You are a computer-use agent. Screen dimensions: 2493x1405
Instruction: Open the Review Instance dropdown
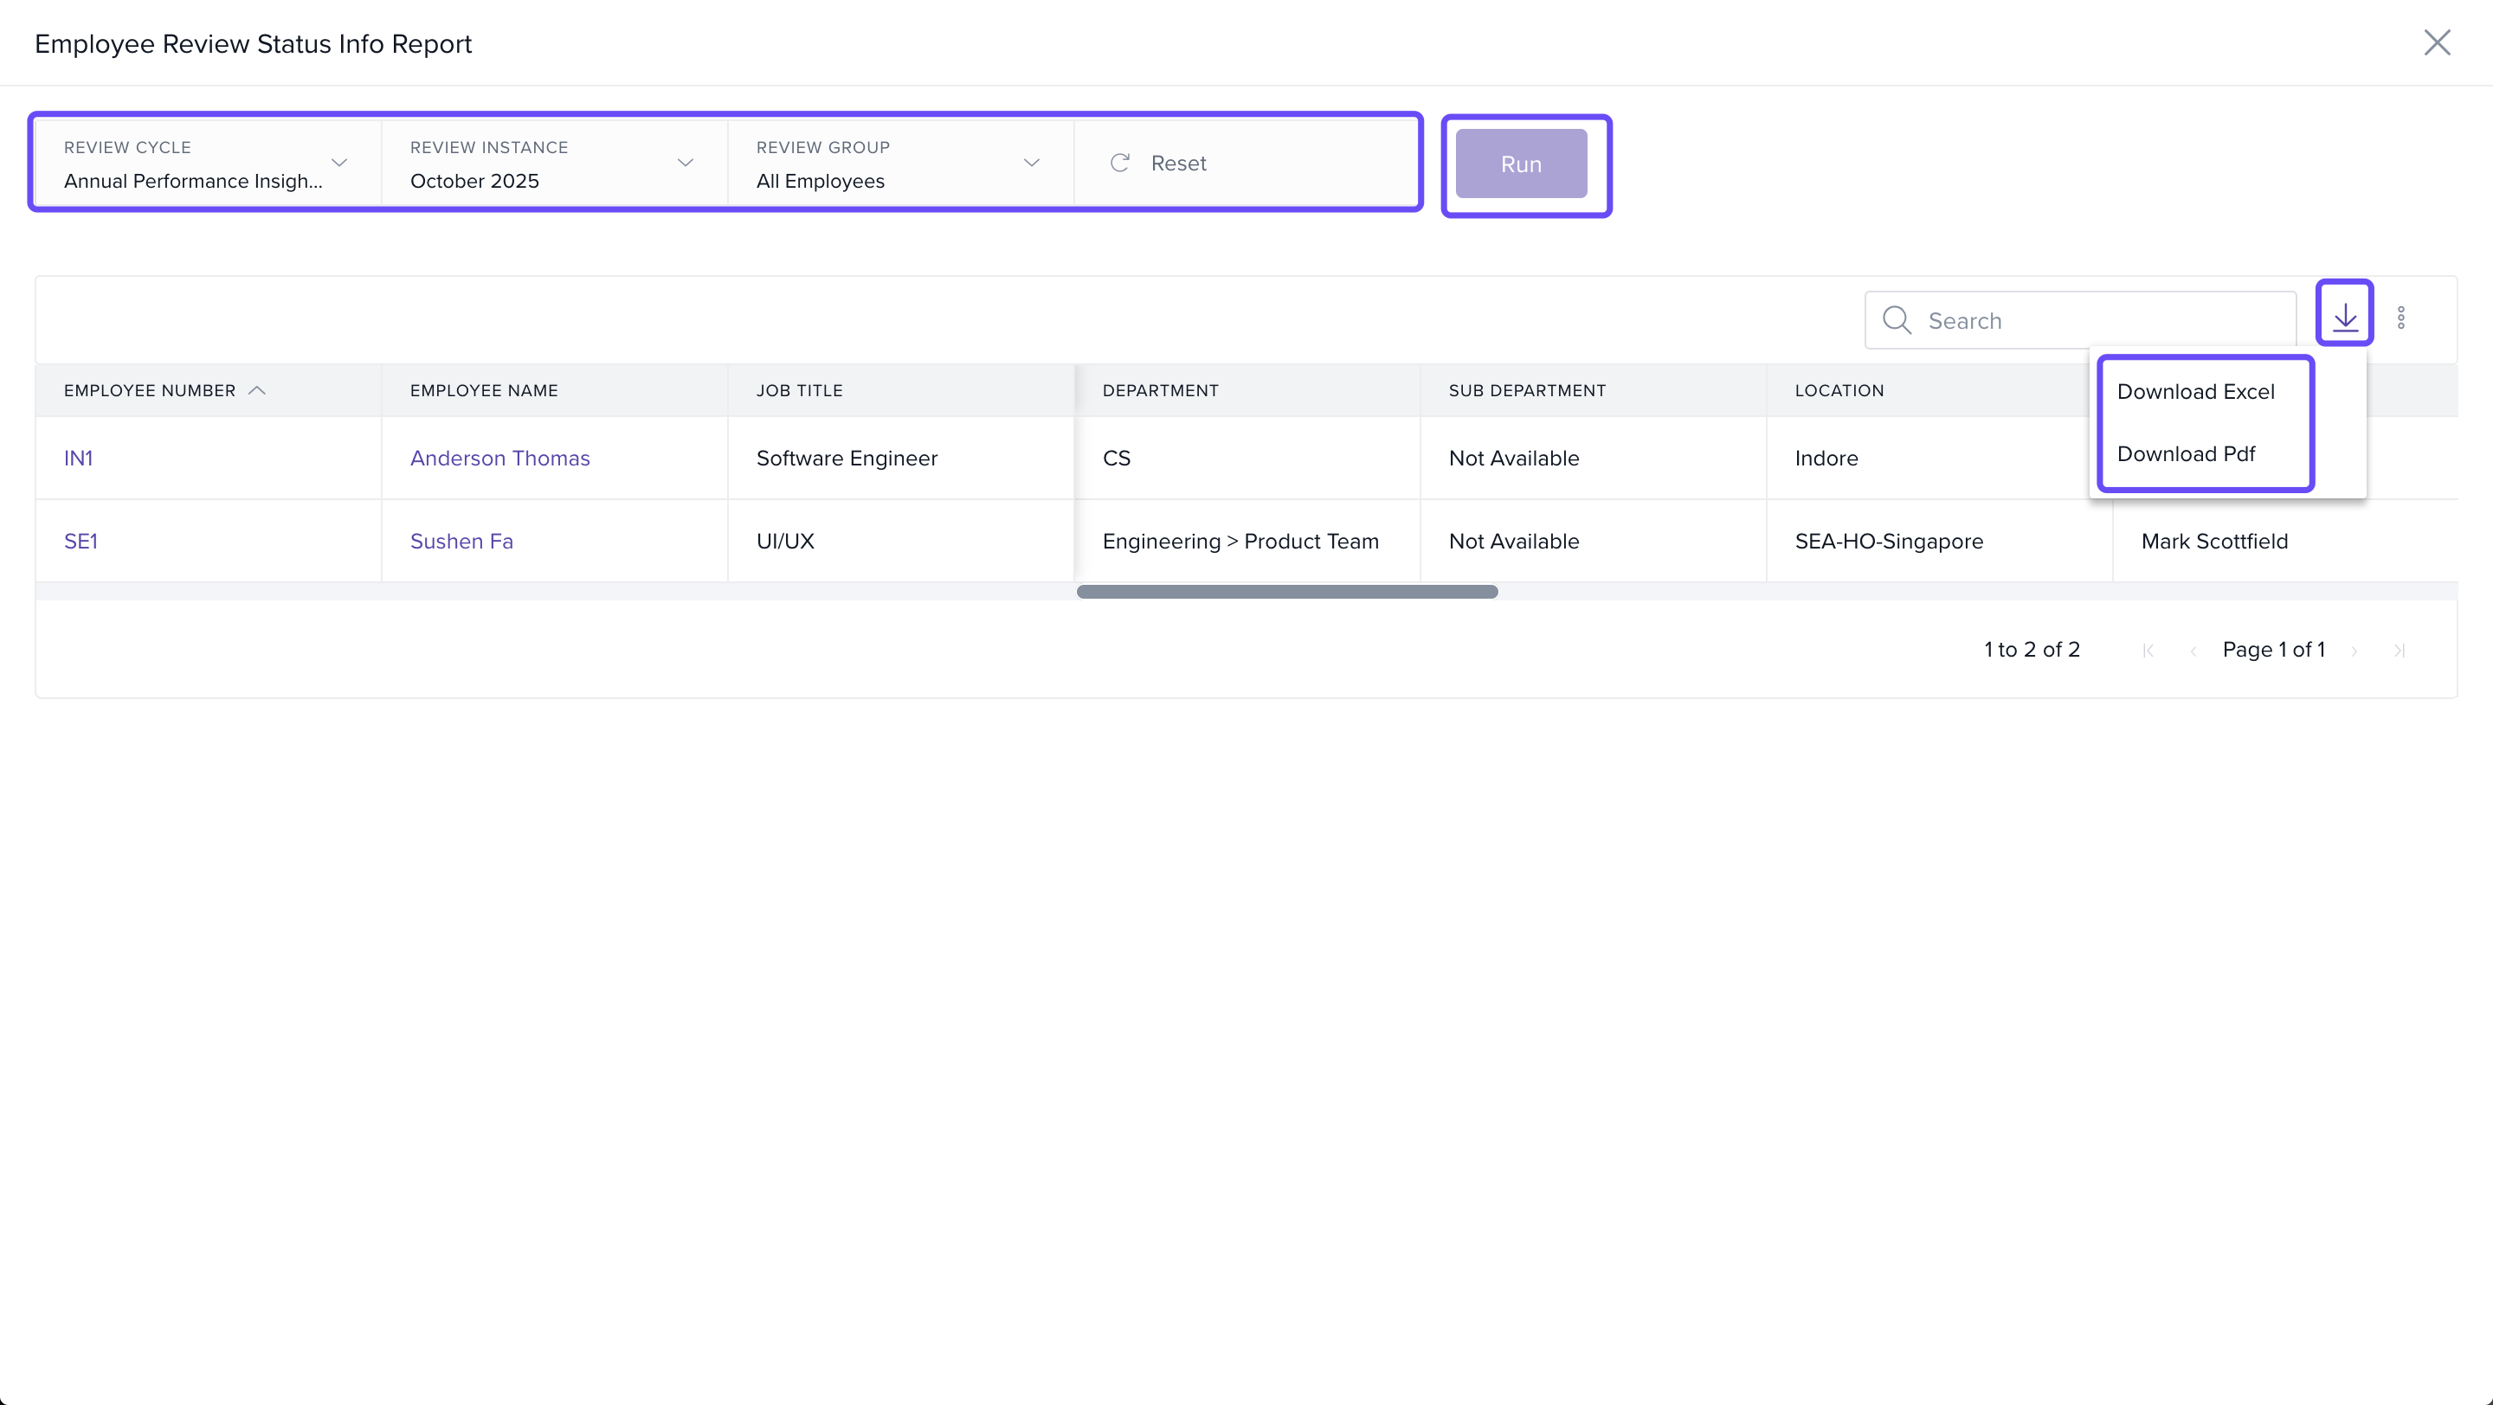click(686, 164)
